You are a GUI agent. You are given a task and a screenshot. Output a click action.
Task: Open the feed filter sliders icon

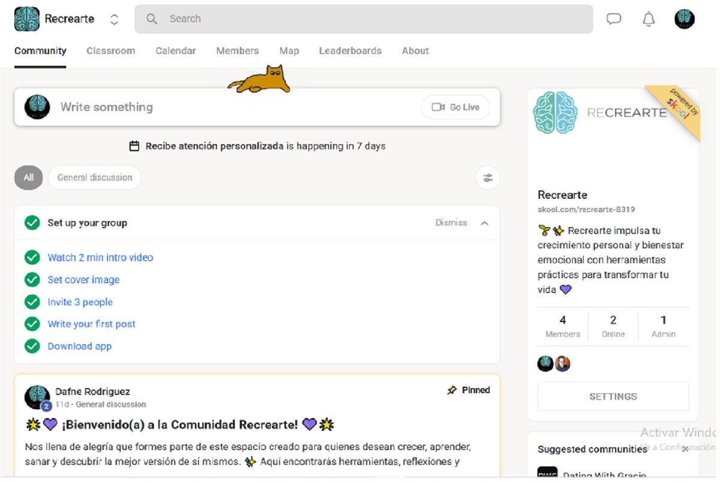coord(488,178)
